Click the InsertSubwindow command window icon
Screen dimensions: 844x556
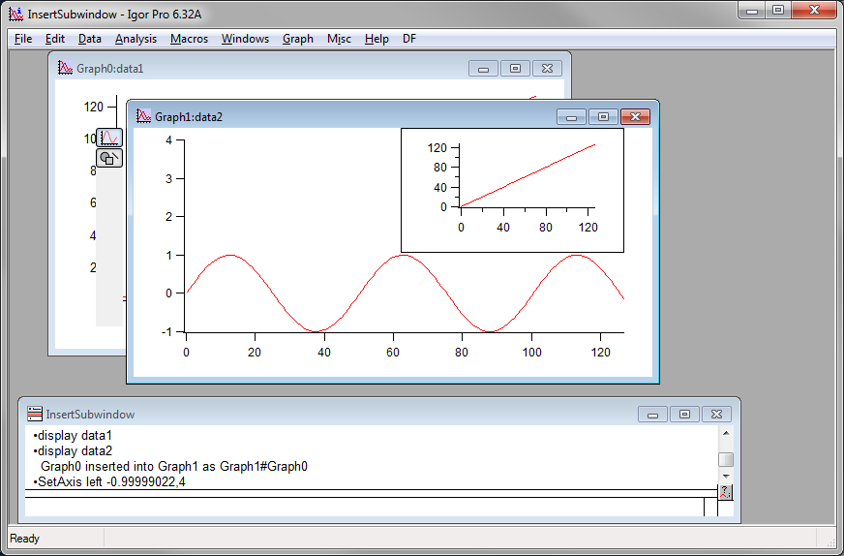tap(35, 414)
